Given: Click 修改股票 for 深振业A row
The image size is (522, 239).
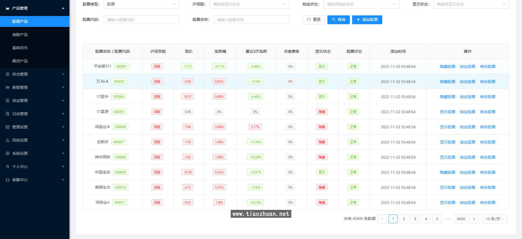Looking at the screenshot, I should (x=487, y=127).
